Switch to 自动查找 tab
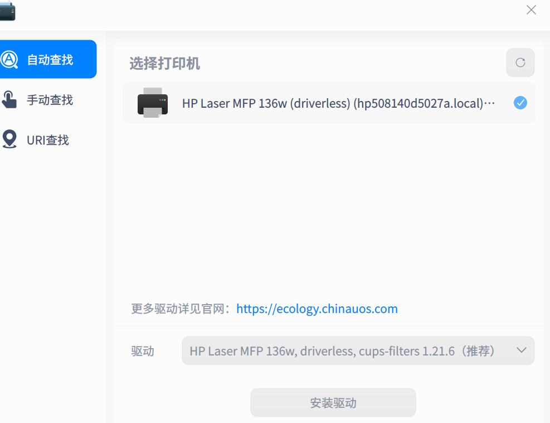The image size is (550, 423). click(48, 59)
